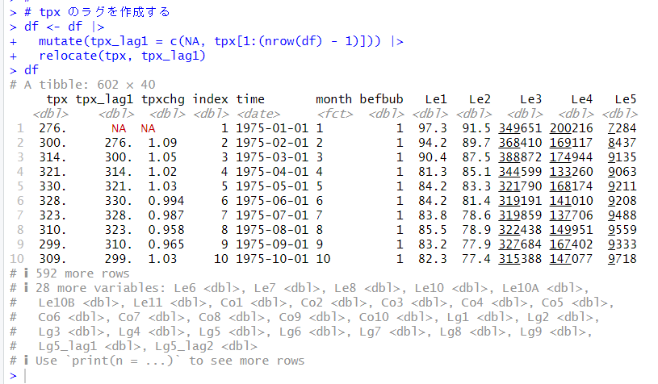
Task: Click the tpxchg value '0.965'
Action: (166, 244)
